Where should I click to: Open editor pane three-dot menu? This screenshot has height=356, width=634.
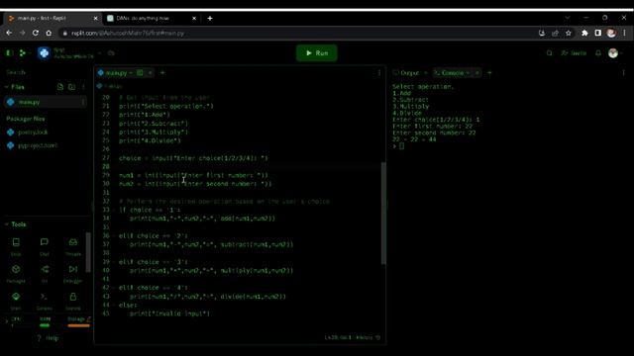(378, 72)
